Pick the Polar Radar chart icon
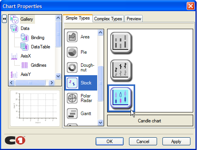197x150 pixels. click(x=72, y=98)
